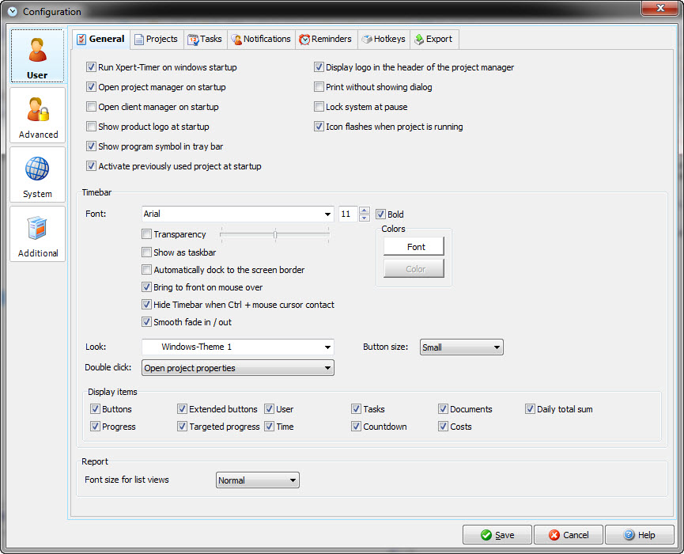Open the Double click action dropdown
Viewport: 684px width, 554px height.
[238, 367]
